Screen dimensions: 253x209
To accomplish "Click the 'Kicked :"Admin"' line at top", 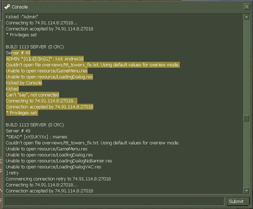I will [x=22, y=17].
